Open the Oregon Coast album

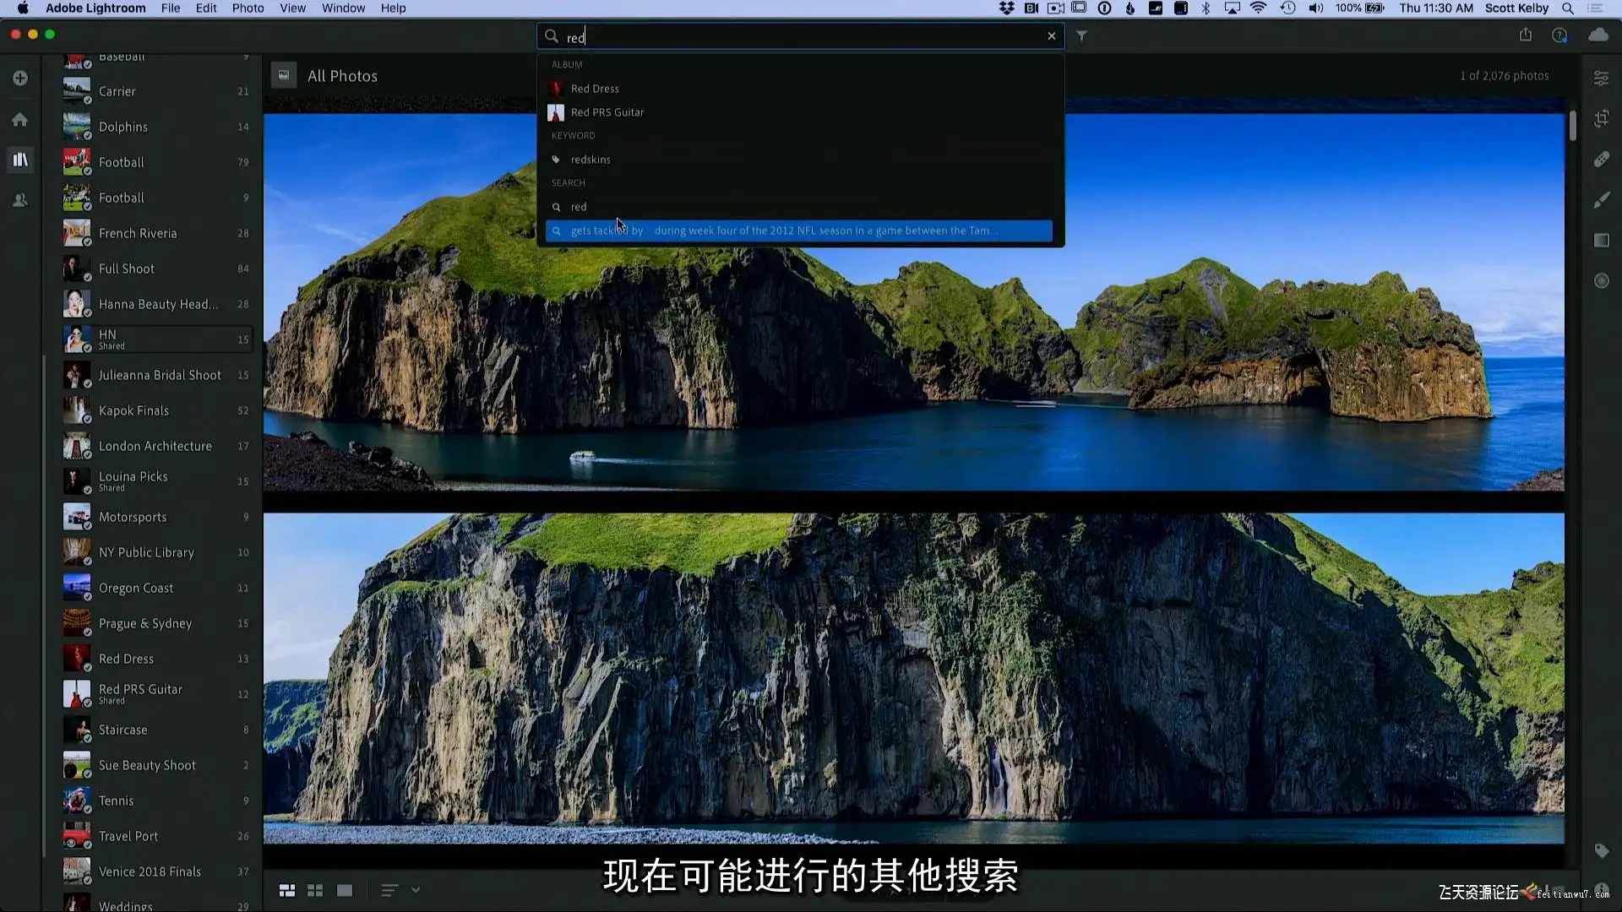[x=157, y=588]
